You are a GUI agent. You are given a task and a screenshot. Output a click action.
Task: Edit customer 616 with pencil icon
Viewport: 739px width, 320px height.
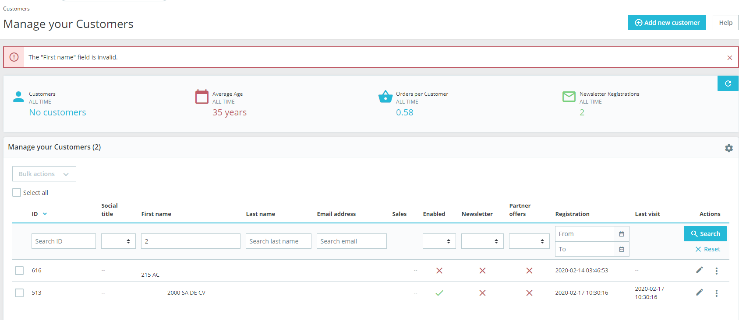coord(700,270)
